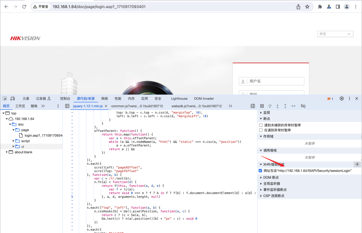Click the issues warning counter

click(330, 99)
